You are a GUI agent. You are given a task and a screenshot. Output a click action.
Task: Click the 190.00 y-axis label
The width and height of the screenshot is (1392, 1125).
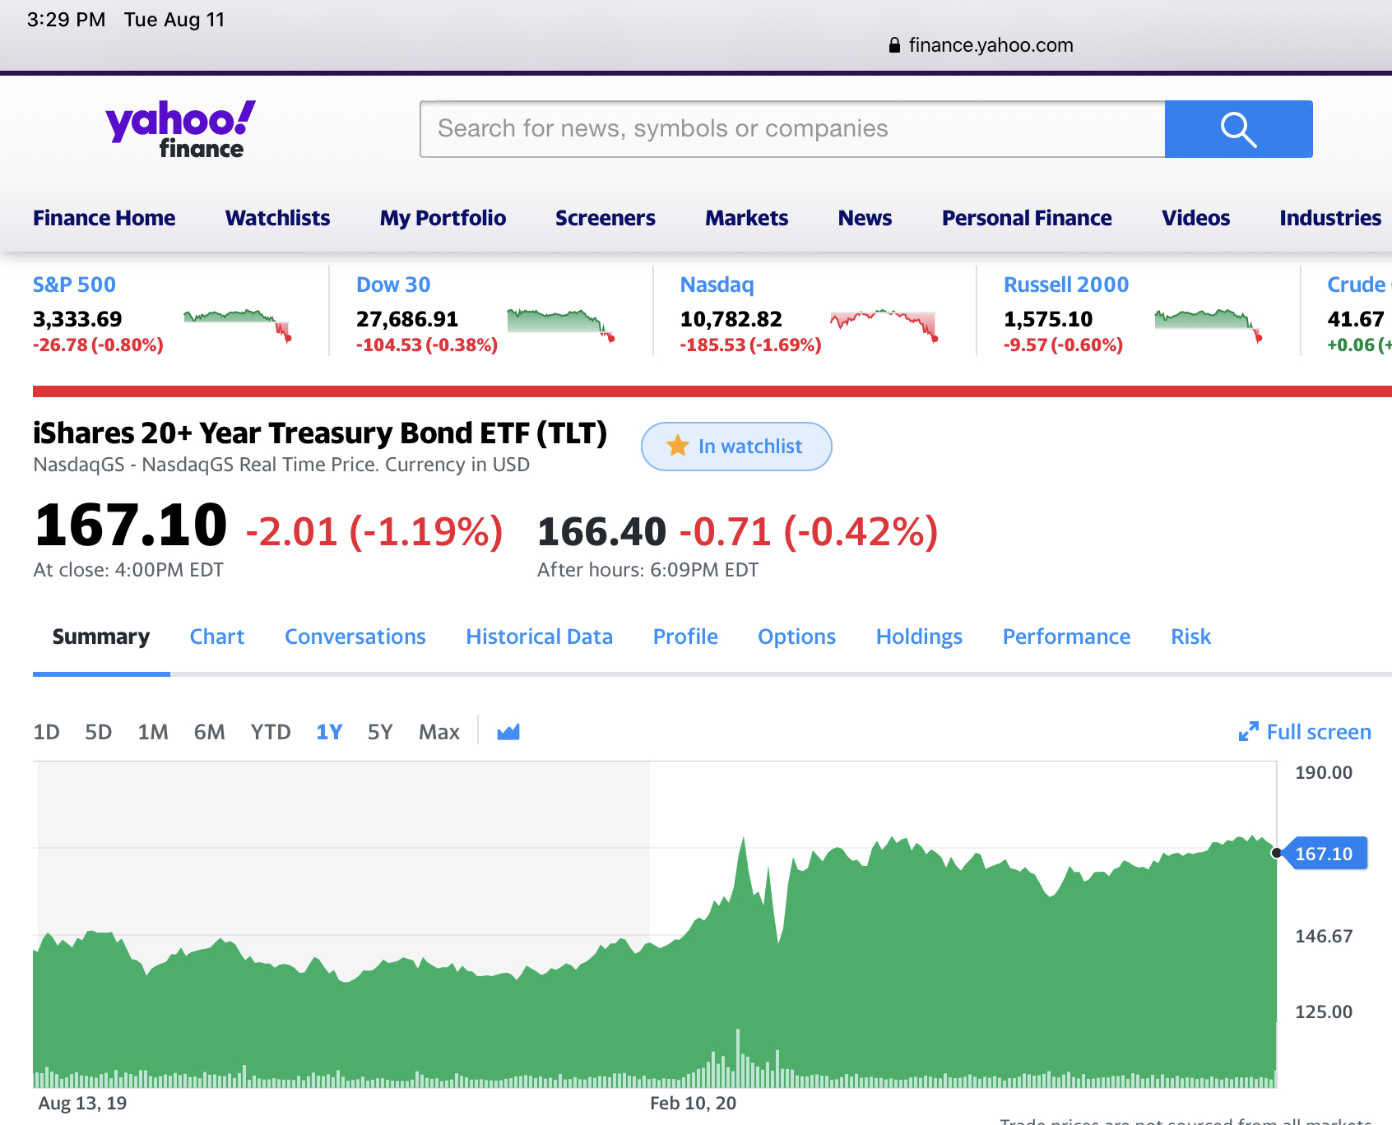pos(1324,773)
